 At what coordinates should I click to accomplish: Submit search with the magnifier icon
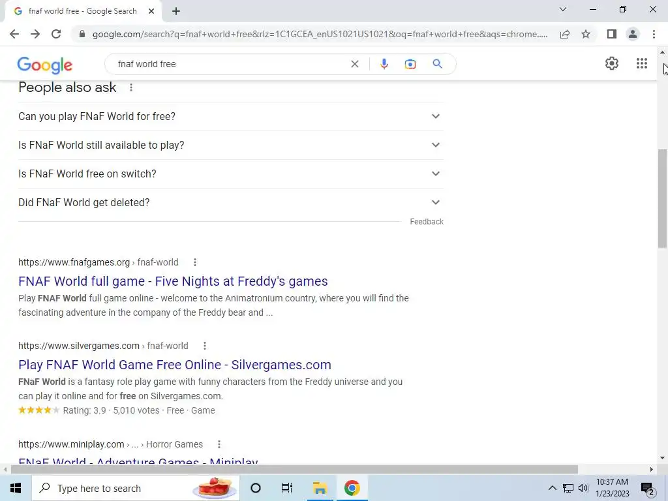coord(437,64)
